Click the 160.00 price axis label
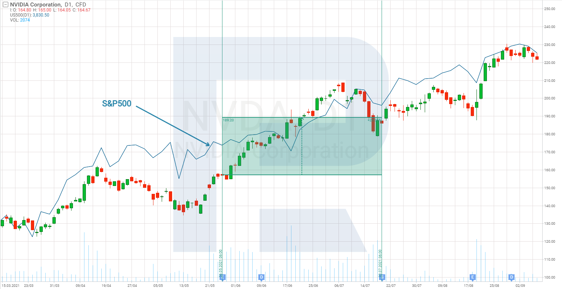 (550, 170)
